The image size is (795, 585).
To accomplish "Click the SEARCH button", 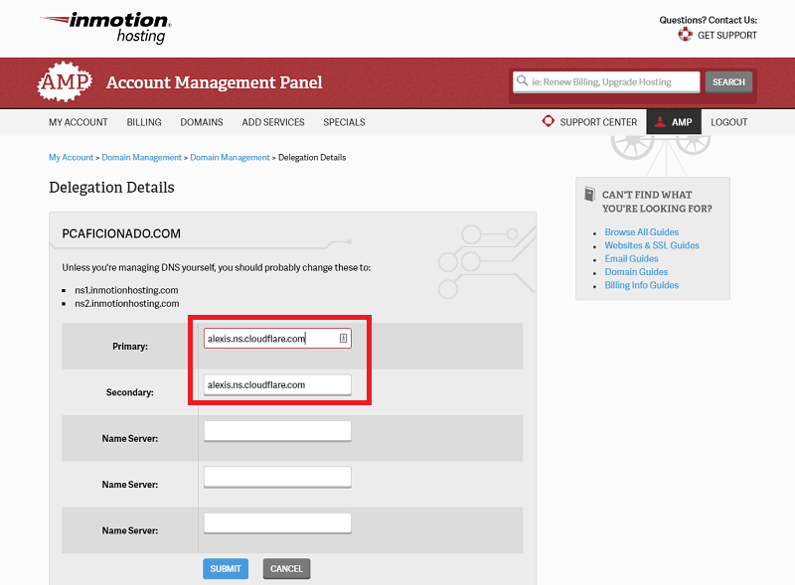I will 728,81.
